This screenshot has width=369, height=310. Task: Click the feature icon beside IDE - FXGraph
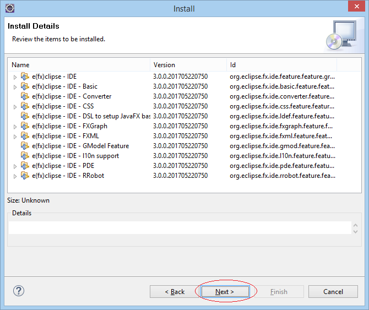[25, 126]
